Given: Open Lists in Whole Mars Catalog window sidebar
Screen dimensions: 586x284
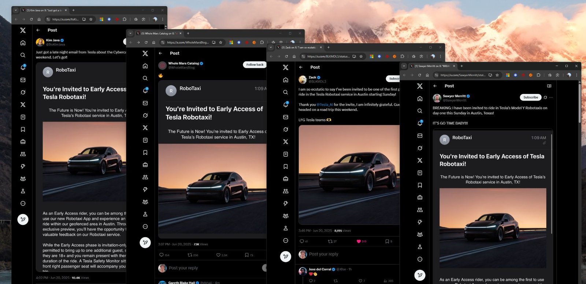Looking at the screenshot, I should tap(145, 140).
